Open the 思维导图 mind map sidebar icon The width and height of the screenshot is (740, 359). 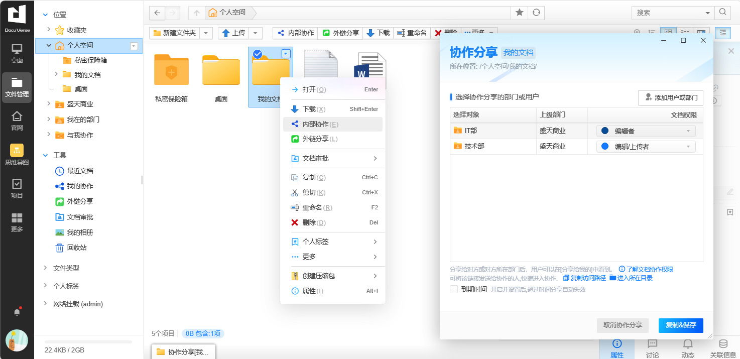pyautogui.click(x=17, y=155)
